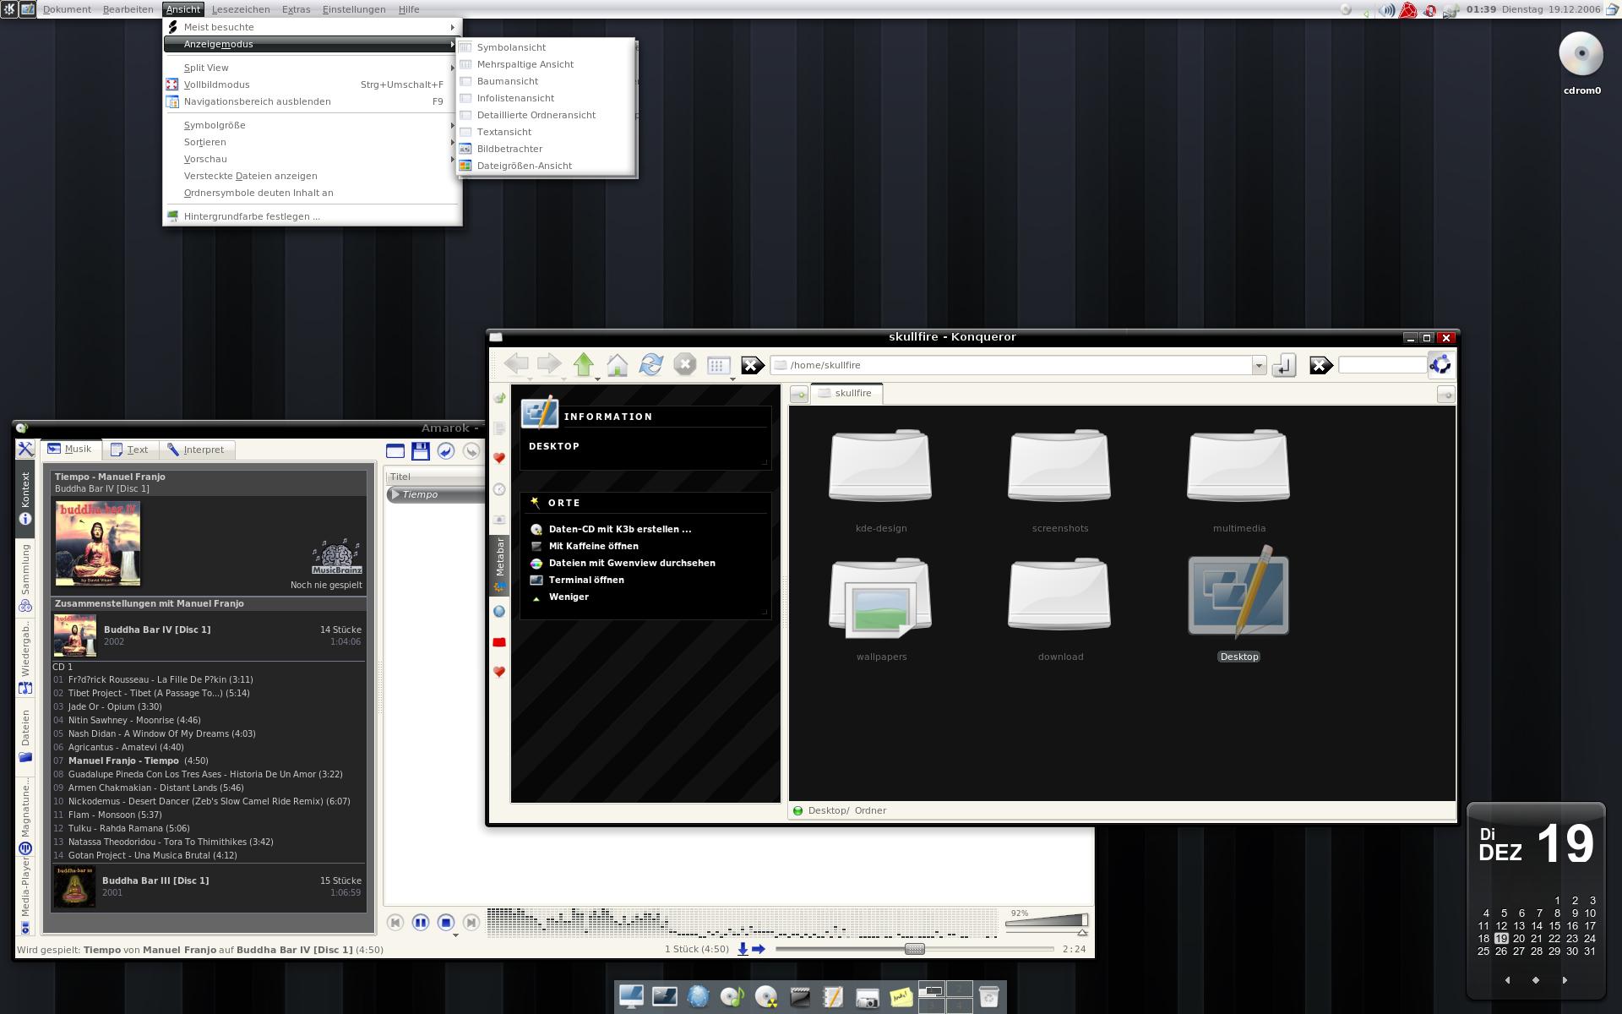Viewport: 1622px width, 1014px height.
Task: Clear the Konqueror search field
Action: point(1321,365)
